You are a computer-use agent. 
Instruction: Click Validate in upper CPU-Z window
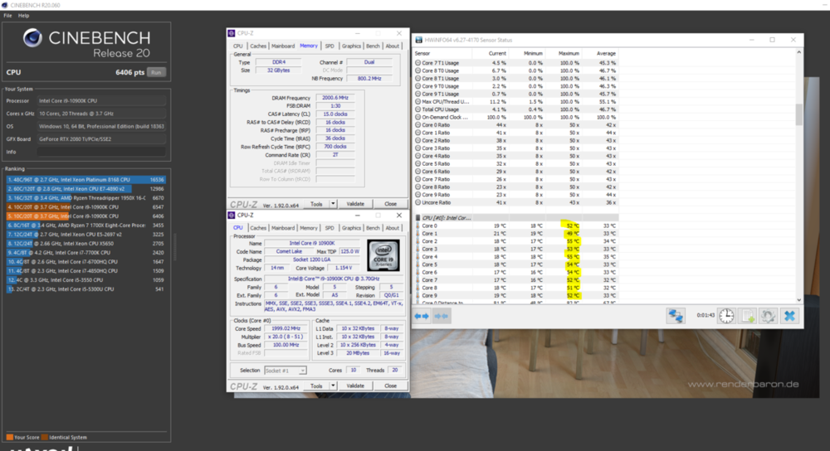[x=355, y=204]
